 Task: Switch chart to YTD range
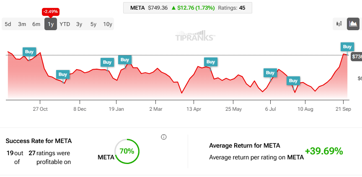[x=65, y=24]
